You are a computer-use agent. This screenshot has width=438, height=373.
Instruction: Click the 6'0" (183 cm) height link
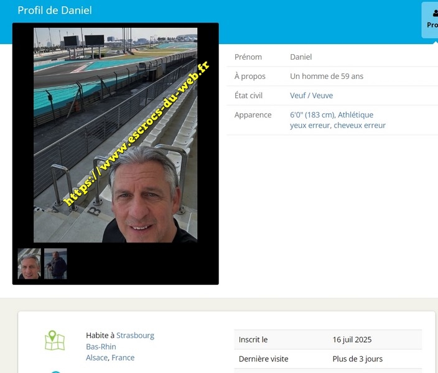(312, 115)
